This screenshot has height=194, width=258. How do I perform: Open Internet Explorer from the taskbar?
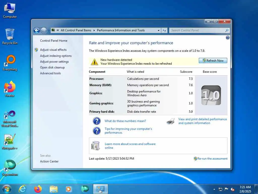click(x=22, y=189)
